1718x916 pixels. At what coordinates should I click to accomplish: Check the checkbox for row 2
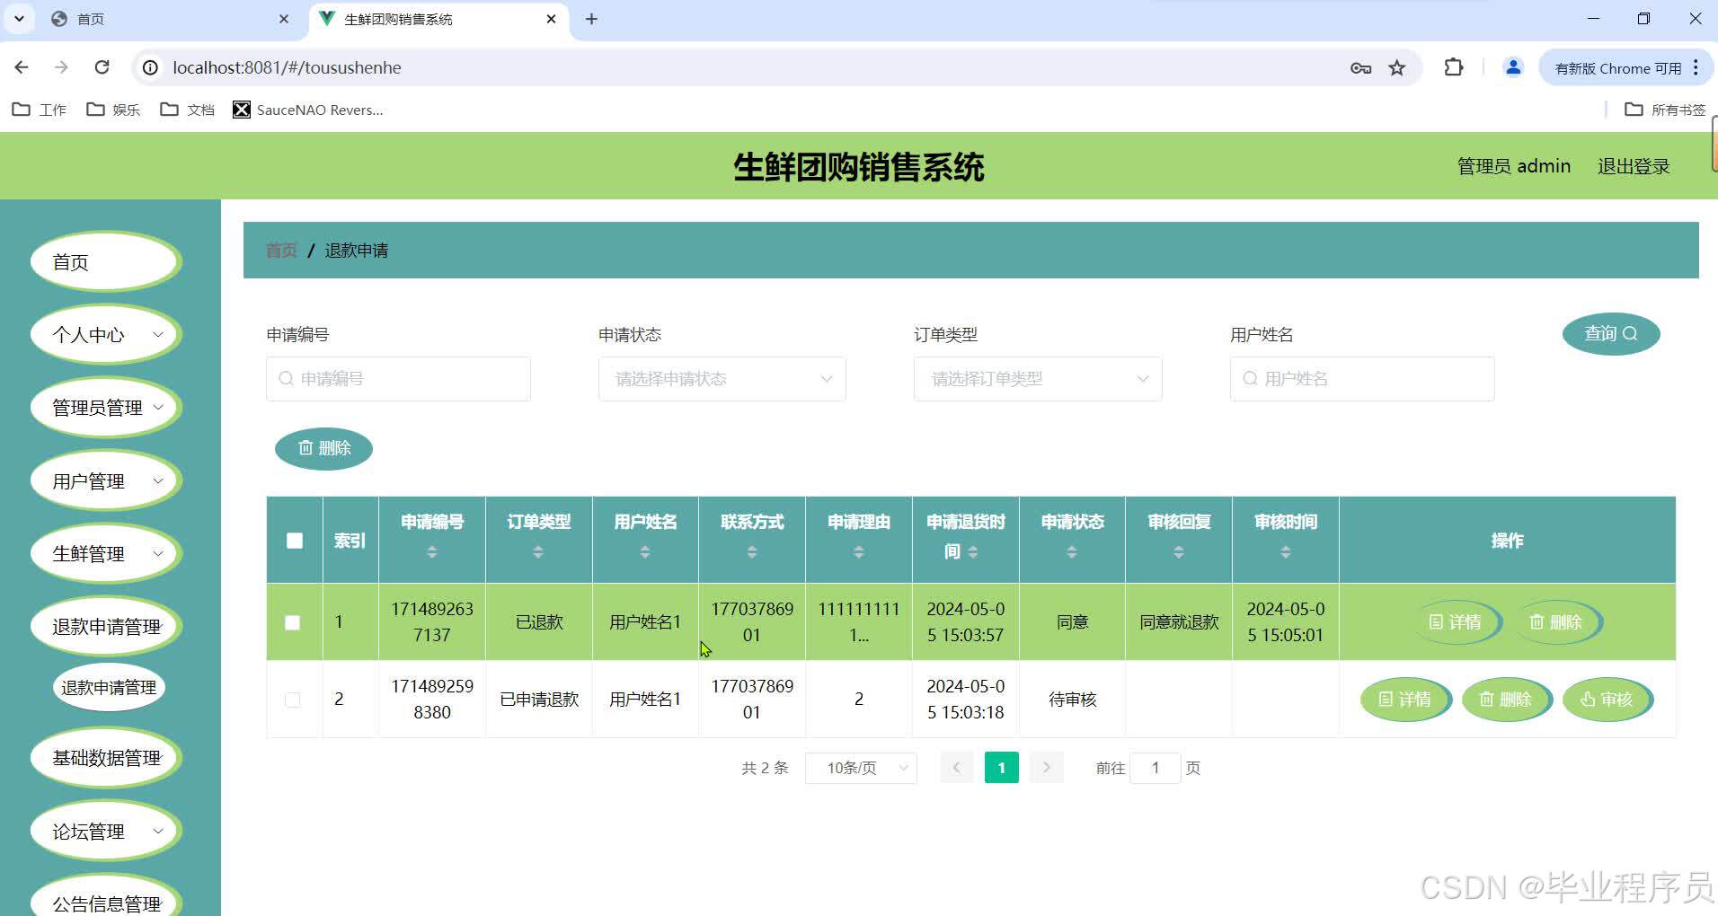point(293,700)
